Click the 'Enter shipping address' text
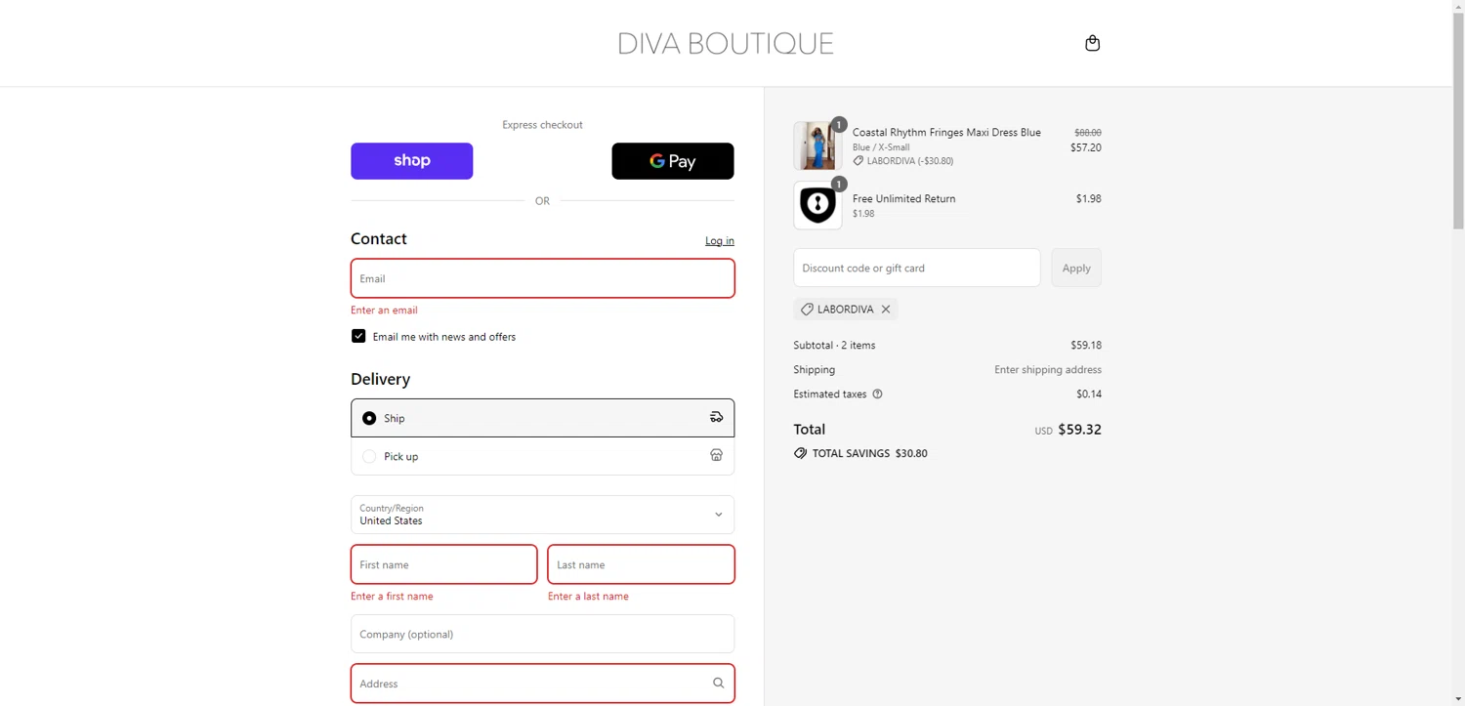 click(1048, 370)
